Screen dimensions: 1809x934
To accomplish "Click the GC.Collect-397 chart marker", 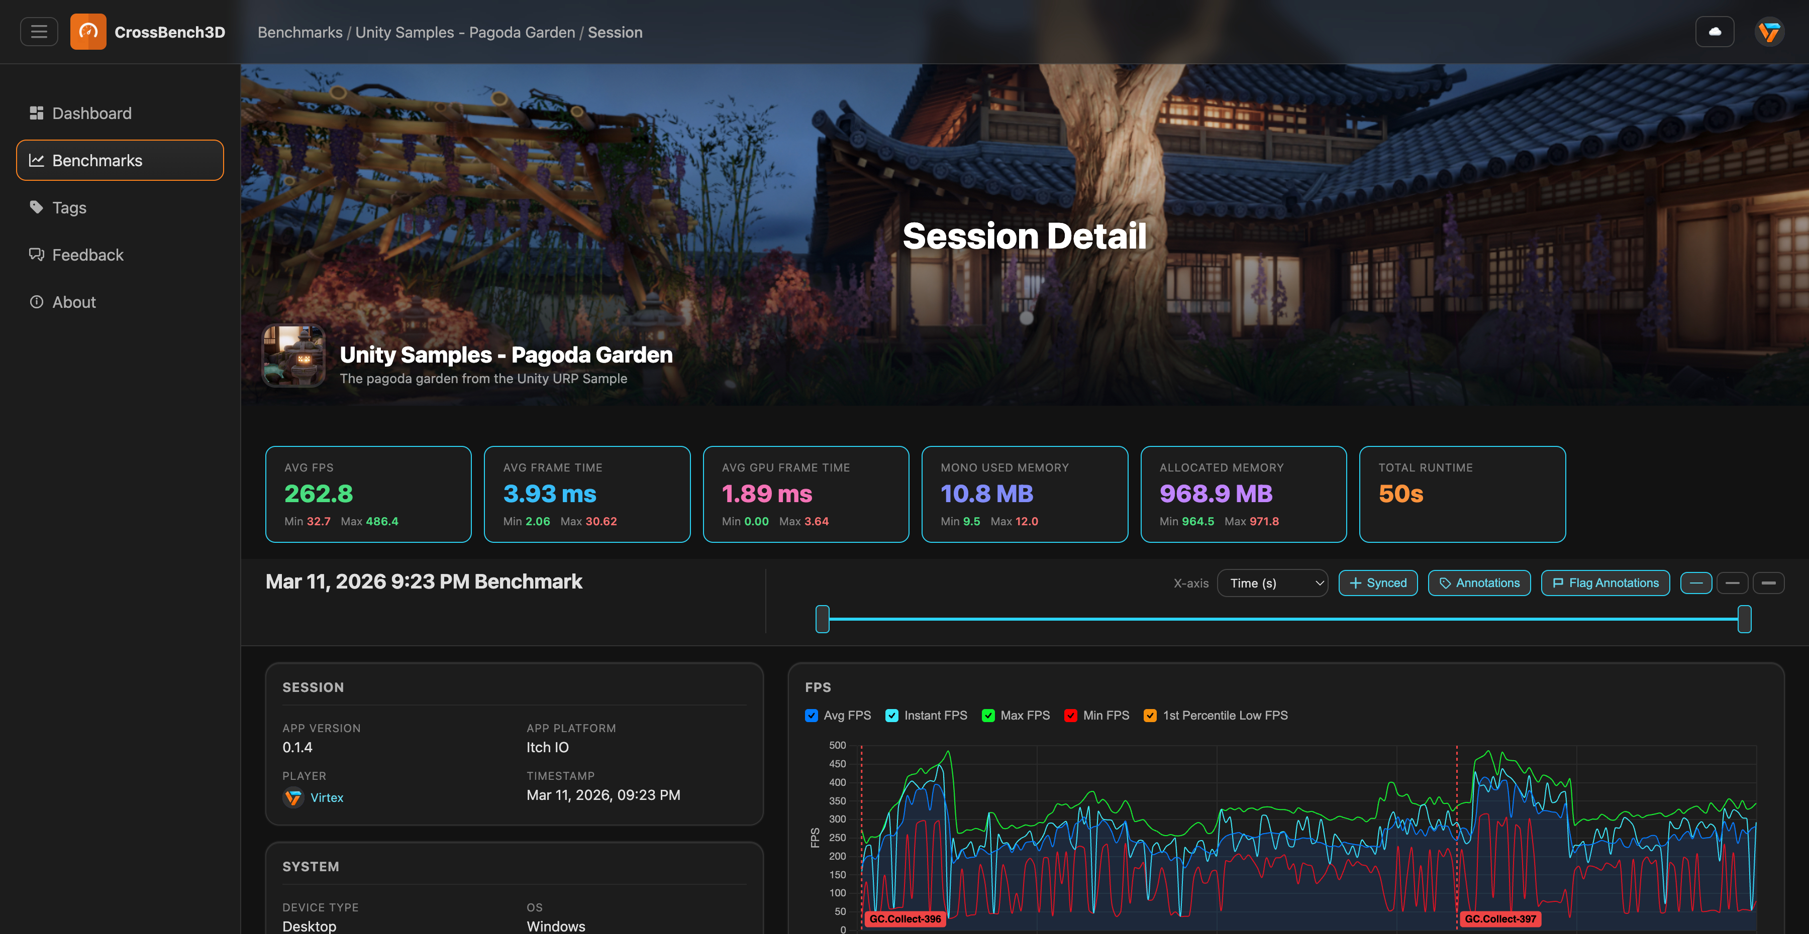I will tap(1500, 918).
